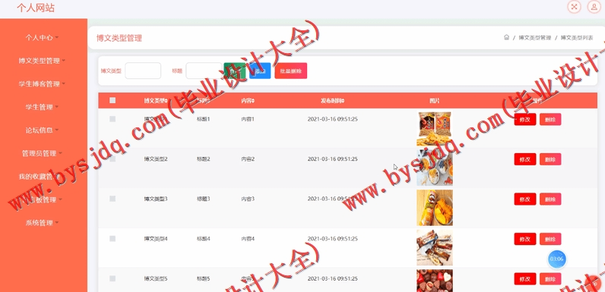Toggle the select-all checkbox in table header

click(x=112, y=100)
